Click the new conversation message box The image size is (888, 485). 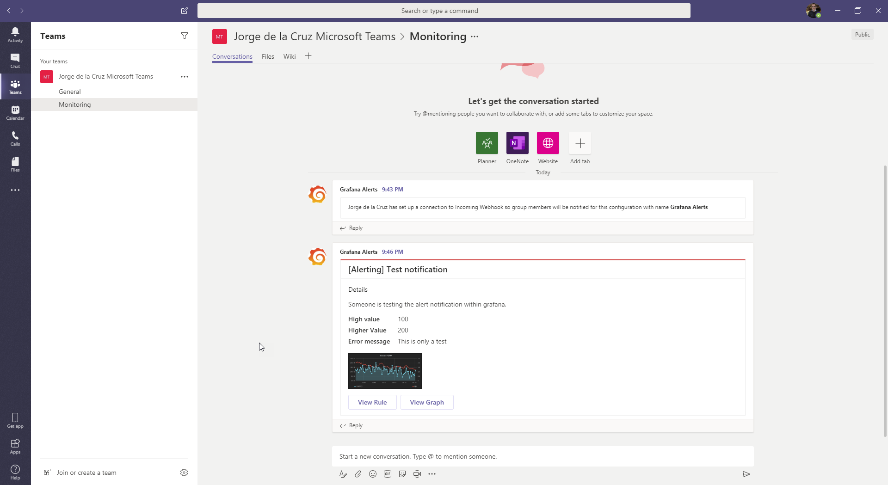[x=543, y=456]
